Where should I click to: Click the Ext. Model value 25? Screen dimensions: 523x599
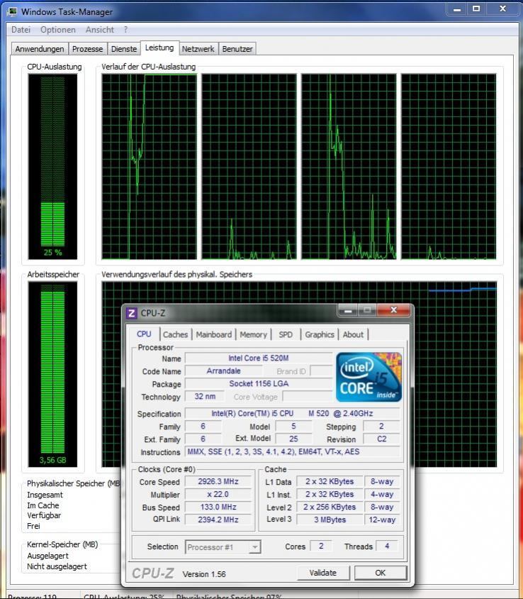tap(293, 439)
